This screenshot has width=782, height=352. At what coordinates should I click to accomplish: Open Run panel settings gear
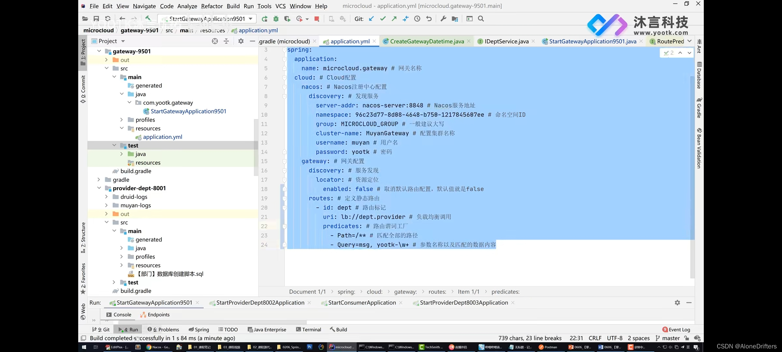[x=677, y=303]
